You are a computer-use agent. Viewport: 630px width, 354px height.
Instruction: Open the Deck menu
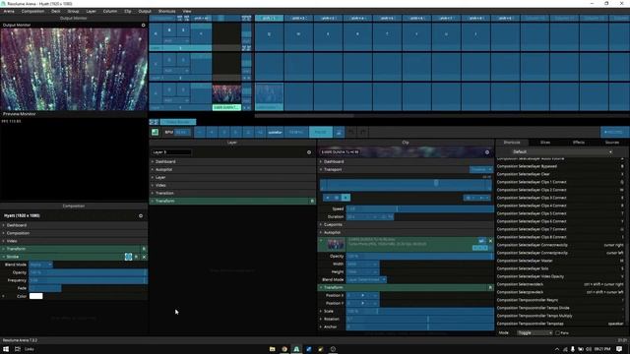(x=56, y=11)
